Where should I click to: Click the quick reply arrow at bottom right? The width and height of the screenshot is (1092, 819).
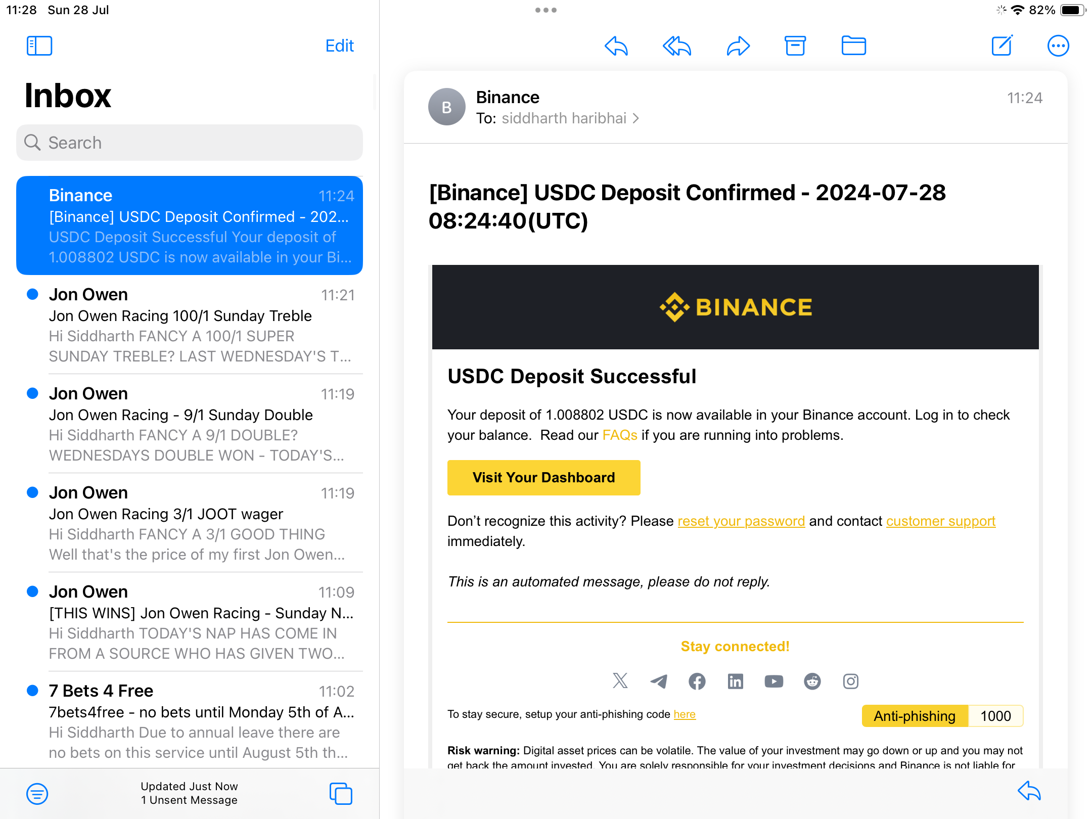pos(1029,791)
